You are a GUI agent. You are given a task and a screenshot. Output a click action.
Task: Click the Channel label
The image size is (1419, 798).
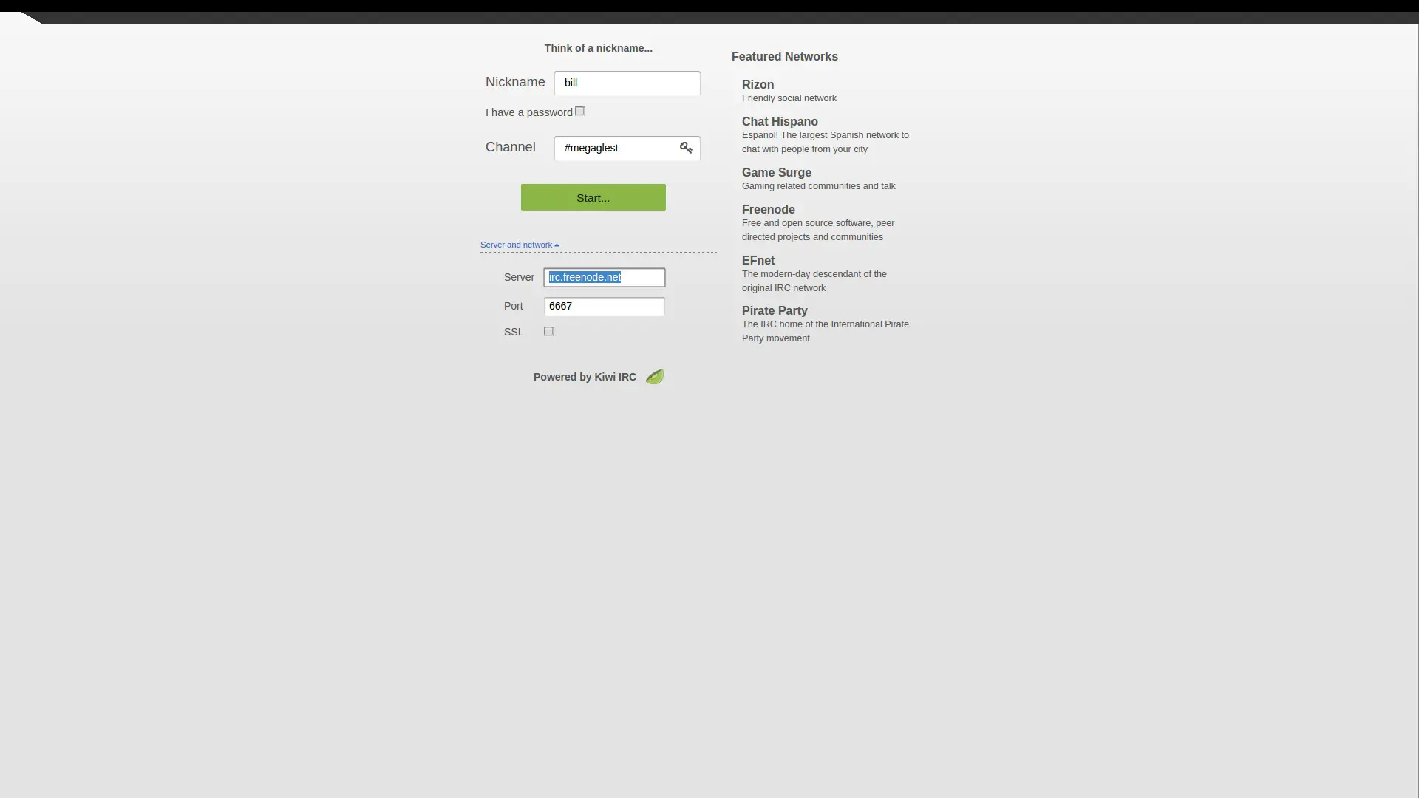(x=511, y=147)
